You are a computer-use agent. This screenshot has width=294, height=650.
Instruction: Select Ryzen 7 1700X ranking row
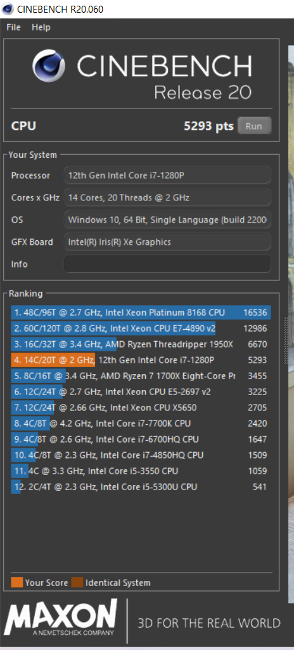pos(141,376)
